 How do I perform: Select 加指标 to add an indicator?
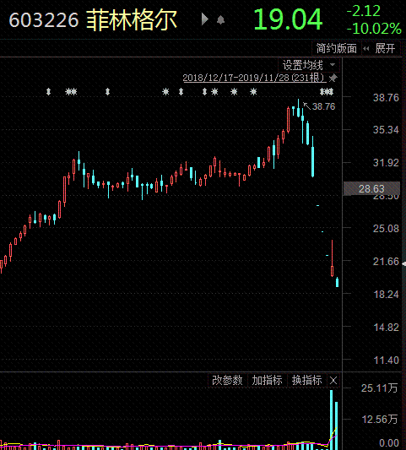point(267,381)
